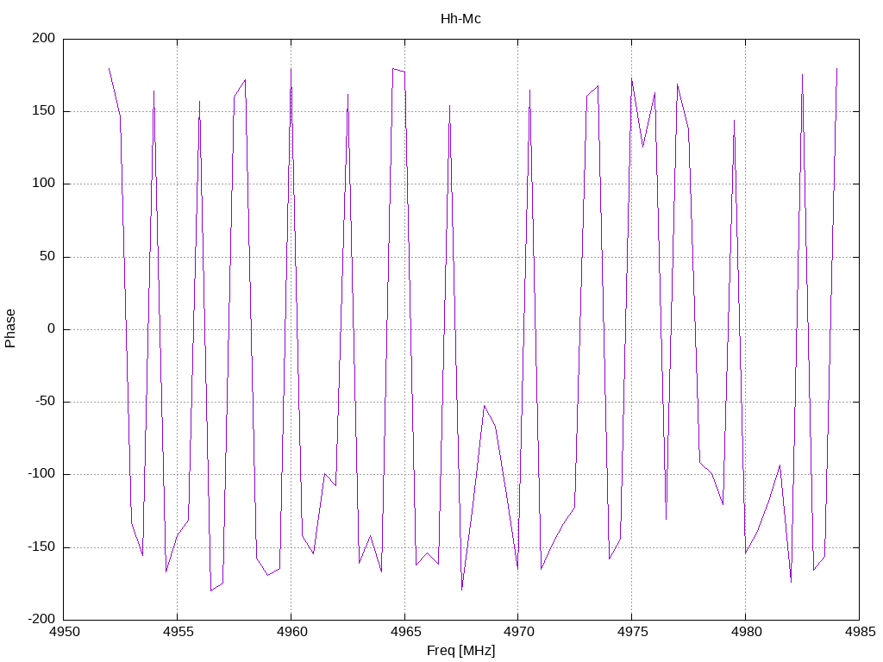Viewport: 883px width, 662px height.
Task: Click the -100 y-axis tick label
Action: pos(41,474)
